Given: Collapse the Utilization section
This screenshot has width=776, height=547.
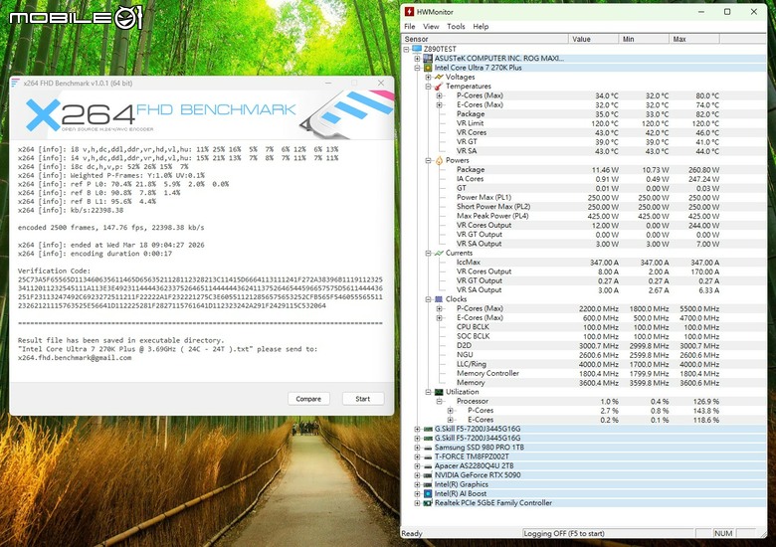Looking at the screenshot, I should coord(428,392).
